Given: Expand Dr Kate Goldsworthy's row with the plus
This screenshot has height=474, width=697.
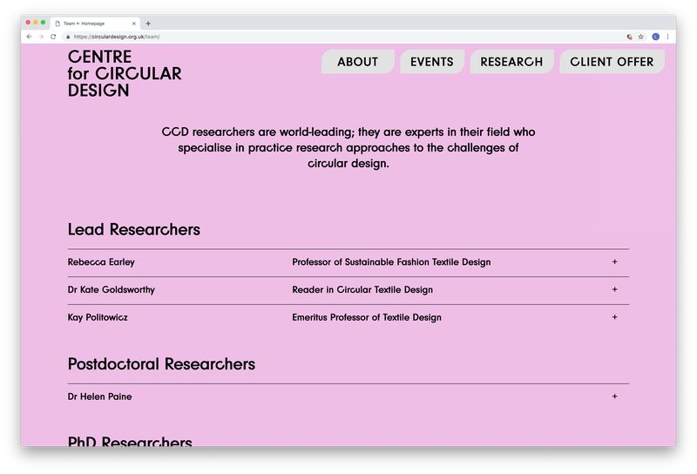Looking at the screenshot, I should 615,289.
